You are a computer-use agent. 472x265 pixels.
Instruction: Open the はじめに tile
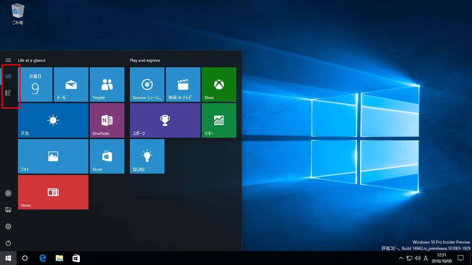coord(147,156)
